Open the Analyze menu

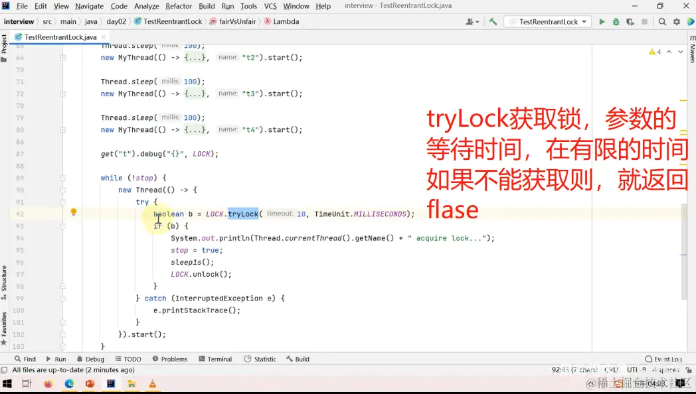[147, 6]
